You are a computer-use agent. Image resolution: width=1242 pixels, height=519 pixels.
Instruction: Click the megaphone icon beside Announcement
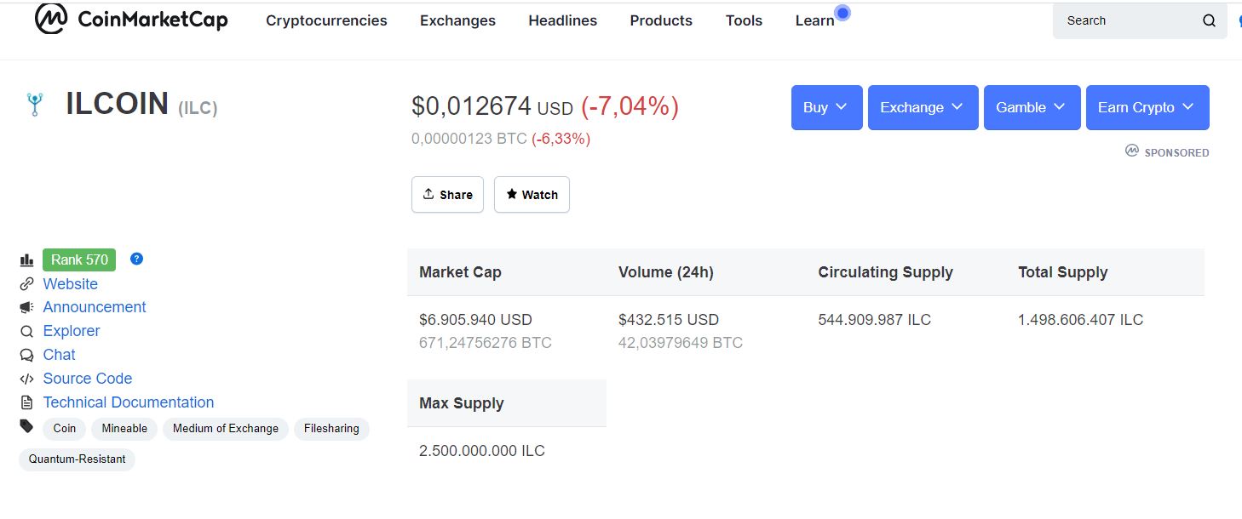(26, 307)
